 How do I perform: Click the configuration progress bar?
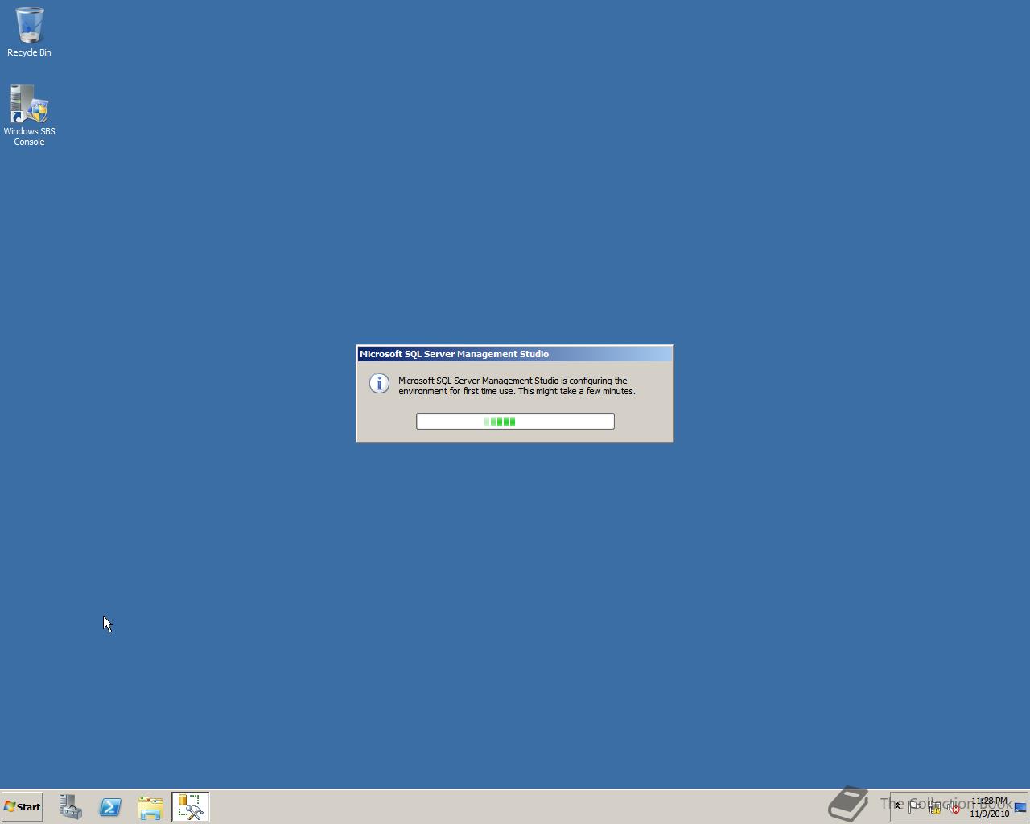pyautogui.click(x=515, y=422)
